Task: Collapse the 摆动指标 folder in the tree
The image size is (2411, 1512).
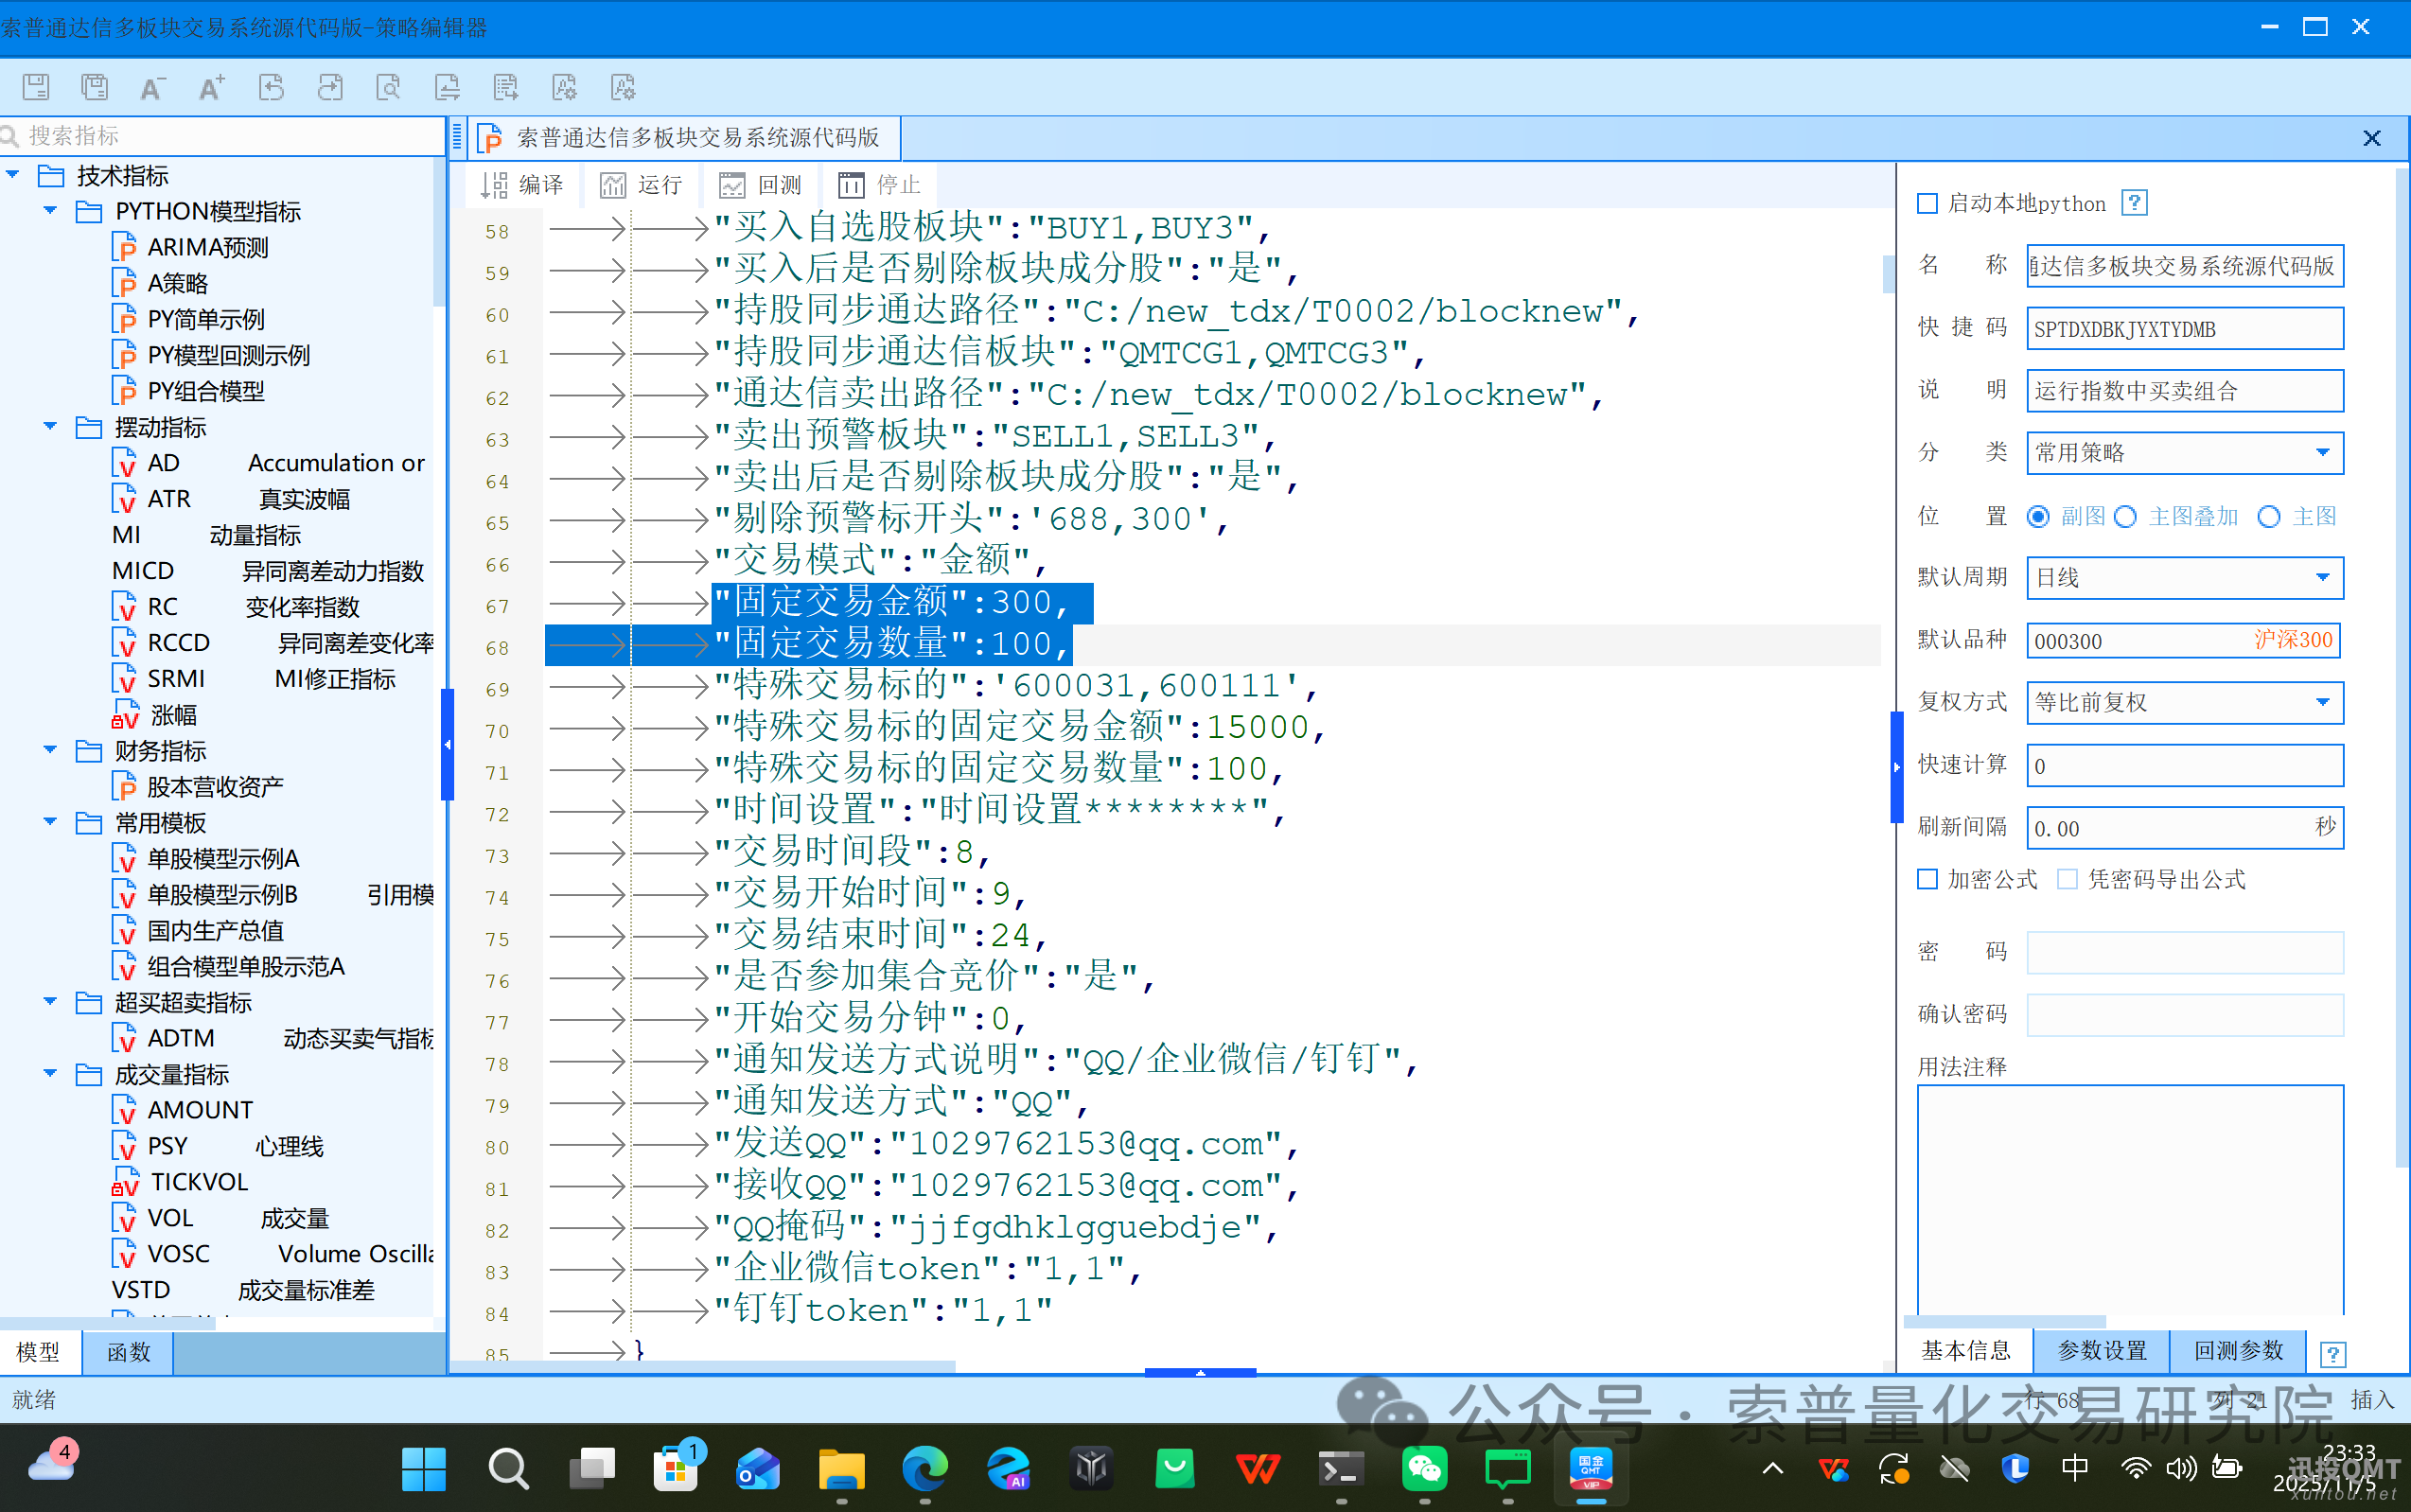Action: click(49, 427)
